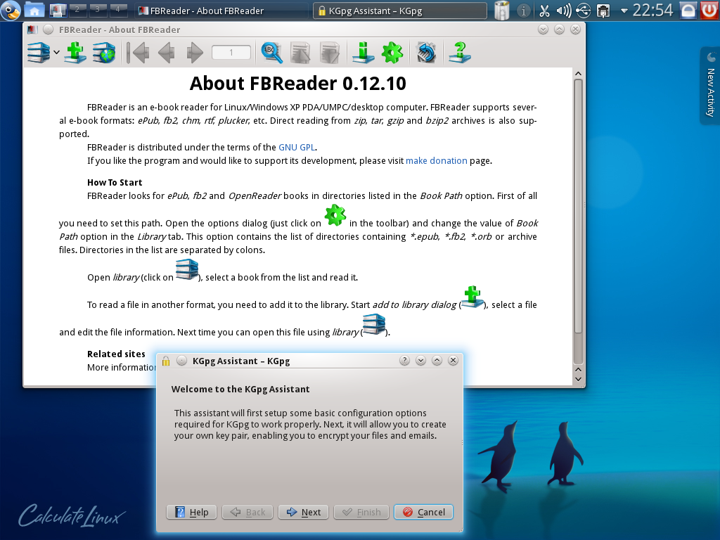Cancel the KGpg Assistant
Image resolution: width=720 pixels, height=540 pixels.
coord(423,512)
